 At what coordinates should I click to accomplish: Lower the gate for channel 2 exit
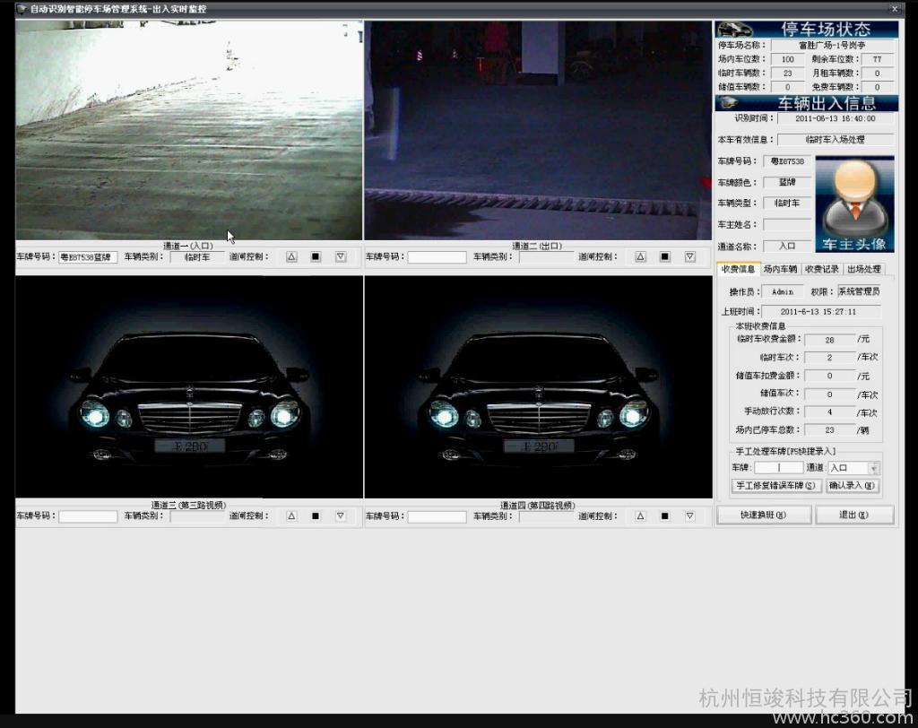[689, 256]
